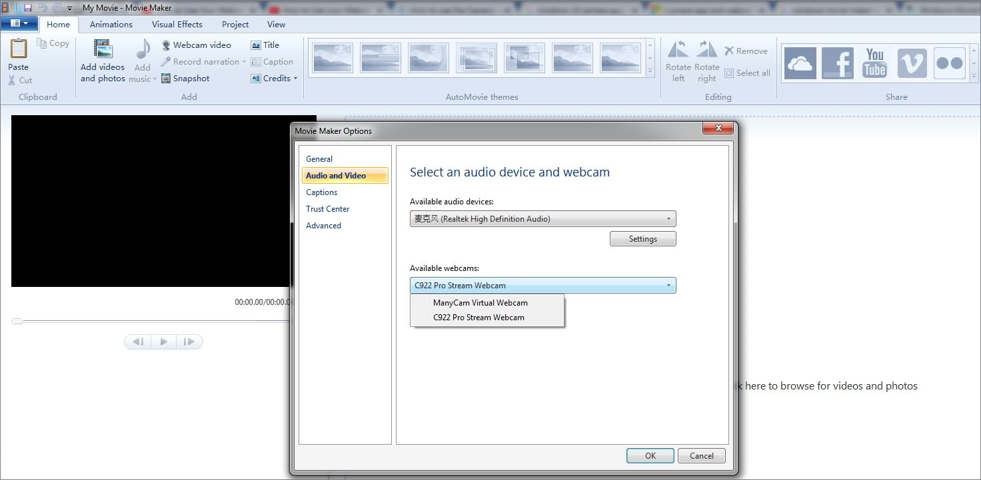Choose C922 Pro Stream Webcam list option
This screenshot has height=480, width=981.
click(x=487, y=318)
